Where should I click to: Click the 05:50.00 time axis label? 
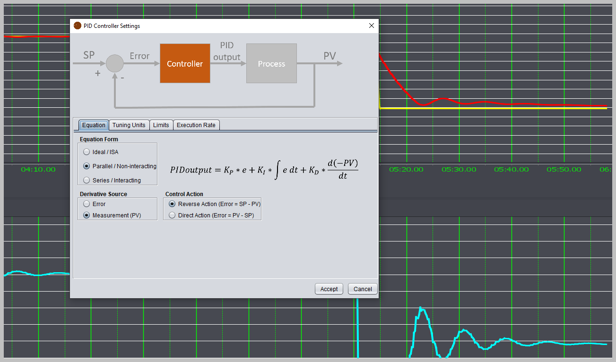pos(564,170)
